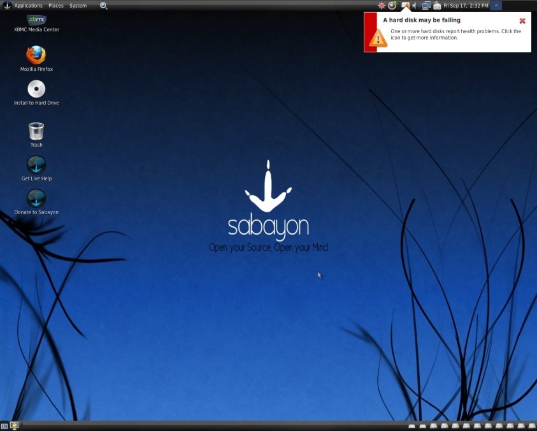
Task: Click the Sabayon foot logo in top panel
Action: (x=7, y=5)
